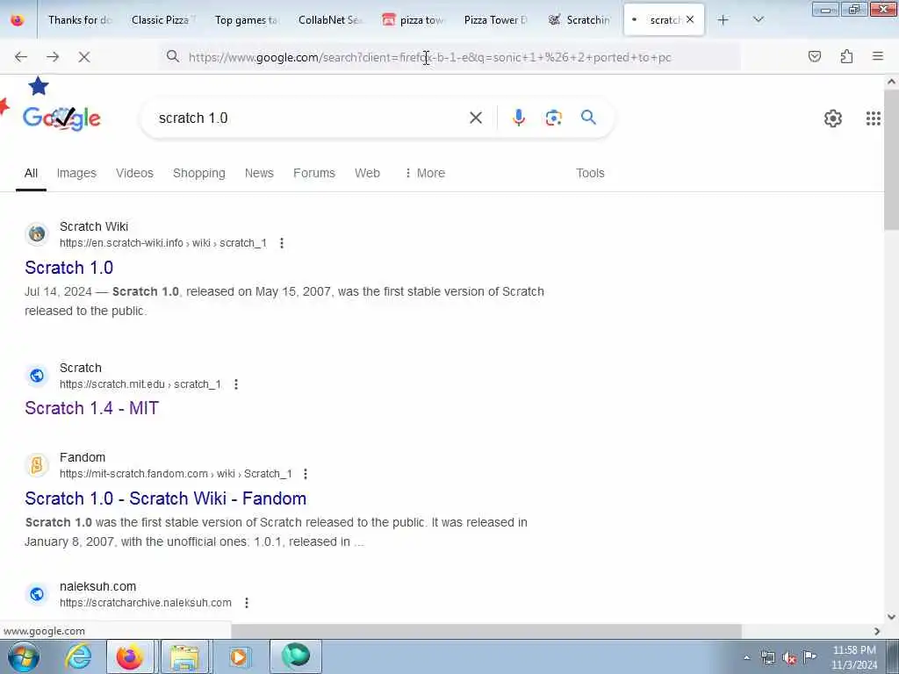Open the network tray icon
This screenshot has height=674, width=899.
(x=767, y=658)
